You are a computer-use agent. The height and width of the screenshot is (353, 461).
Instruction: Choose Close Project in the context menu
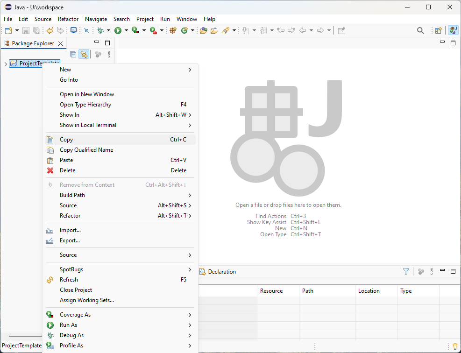pyautogui.click(x=76, y=290)
